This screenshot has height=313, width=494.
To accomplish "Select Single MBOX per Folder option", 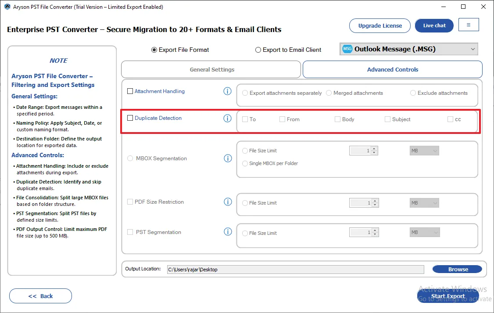I will pyautogui.click(x=245, y=163).
